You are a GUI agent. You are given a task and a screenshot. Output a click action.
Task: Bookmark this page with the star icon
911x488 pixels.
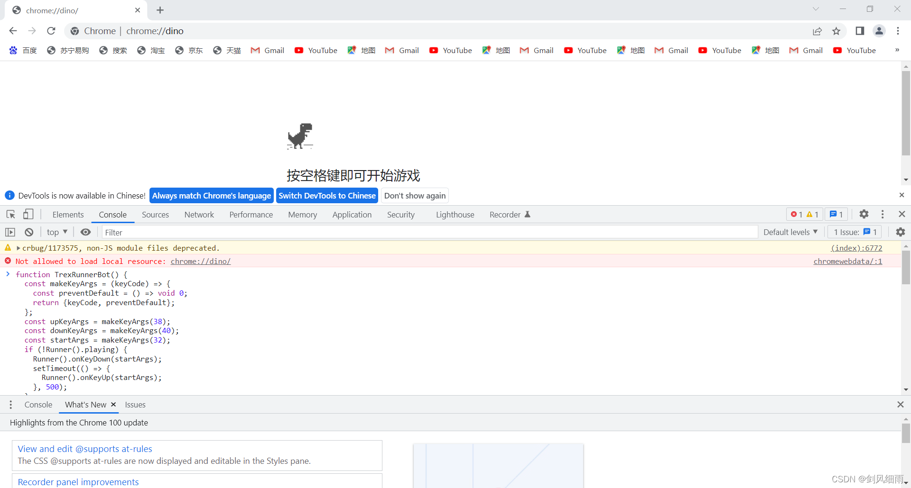tap(836, 31)
